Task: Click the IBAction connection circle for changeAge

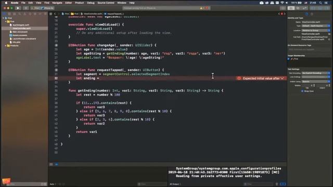Action: (x=56, y=45)
